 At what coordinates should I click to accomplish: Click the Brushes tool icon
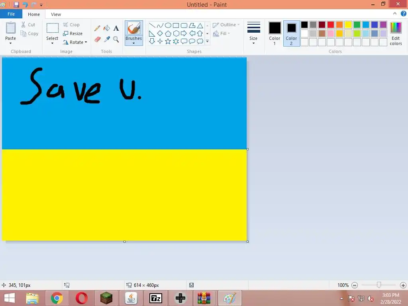click(x=134, y=28)
